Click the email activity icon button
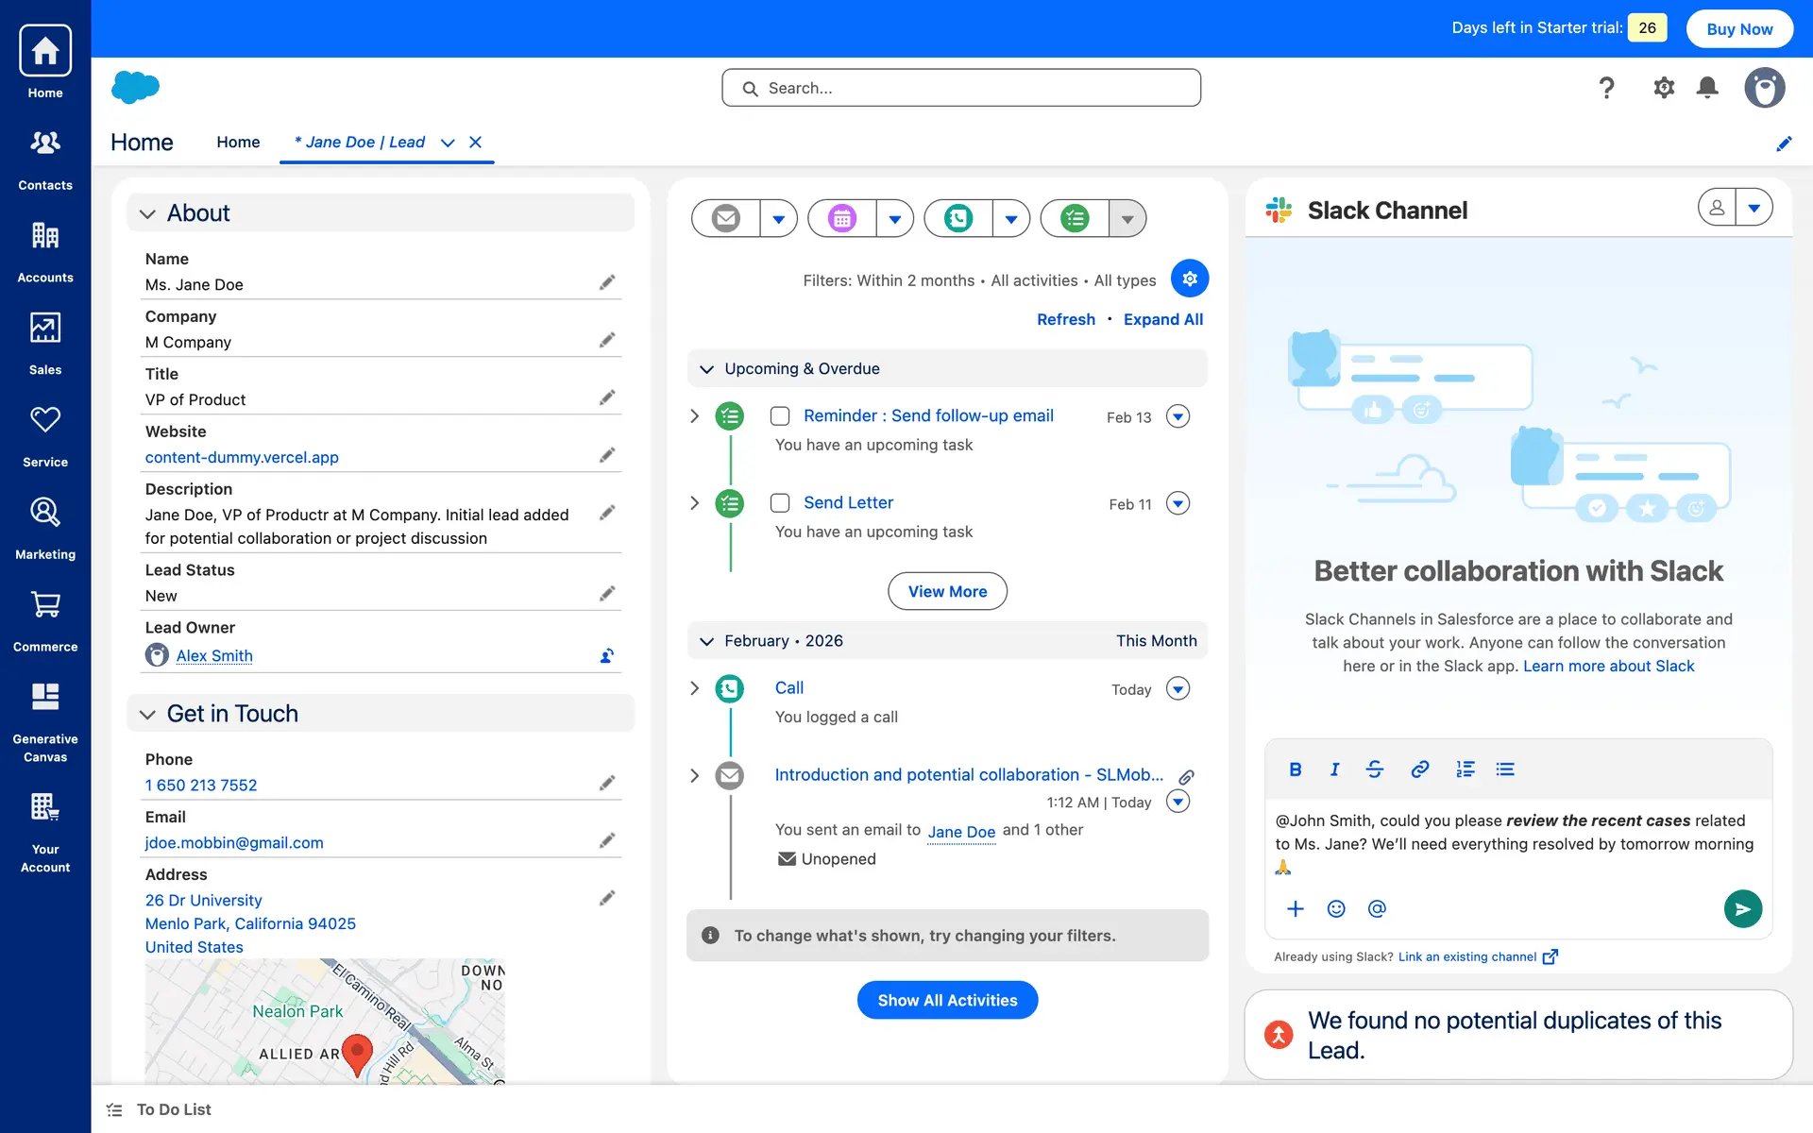This screenshot has width=1813, height=1133. coord(725,219)
